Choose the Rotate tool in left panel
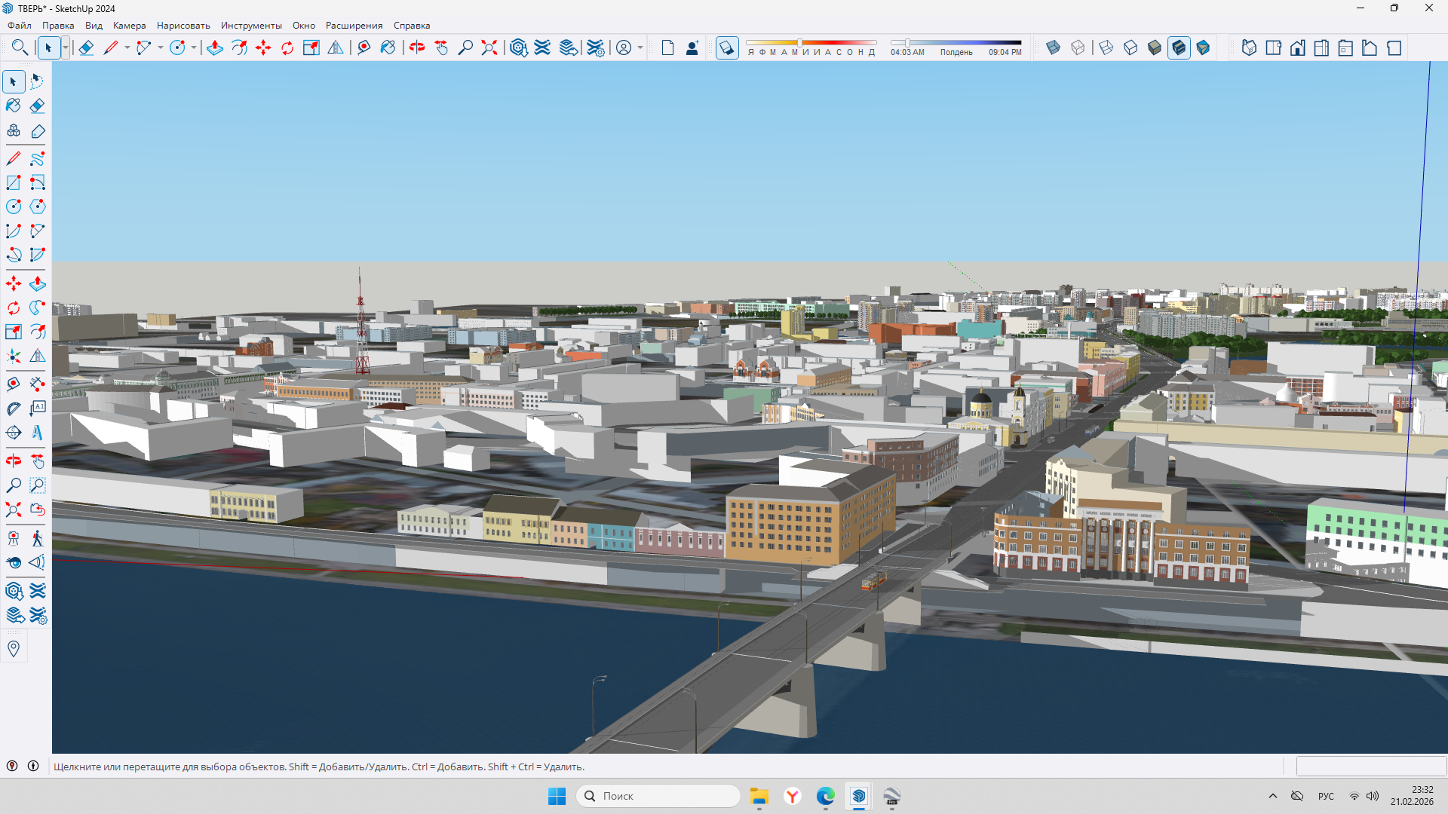Image resolution: width=1448 pixels, height=814 pixels. pos(14,308)
